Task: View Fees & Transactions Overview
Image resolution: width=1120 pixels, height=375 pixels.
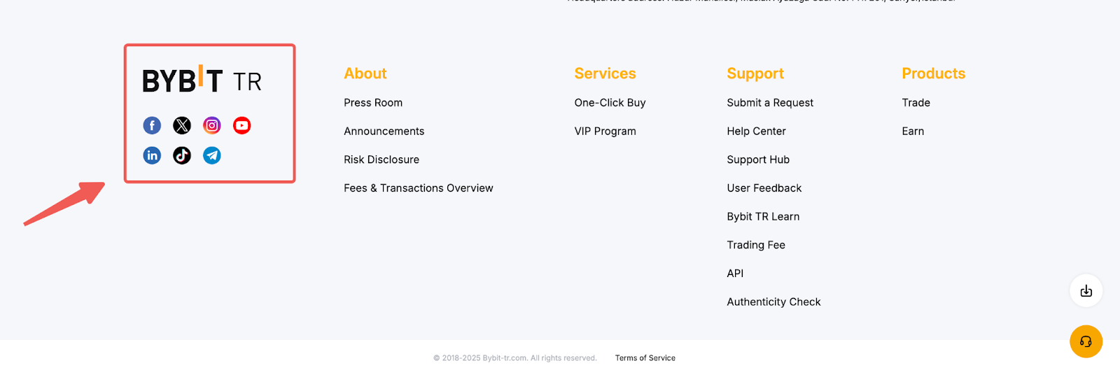Action: pos(418,188)
